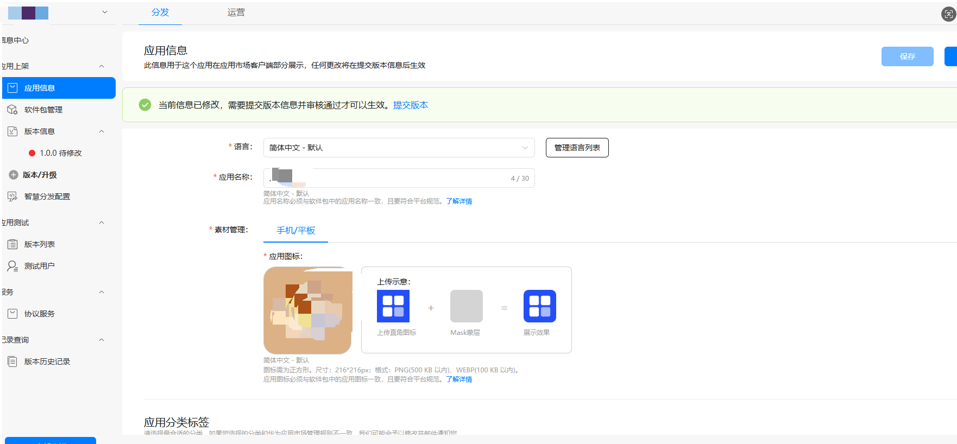The width and height of the screenshot is (957, 444).
Task: Click the 版本历史记录 document icon
Action: pyautogui.click(x=12, y=361)
